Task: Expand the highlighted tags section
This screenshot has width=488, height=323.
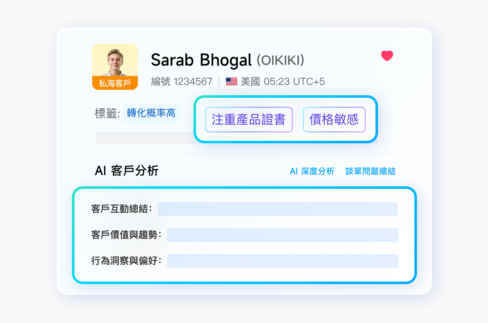Action: coord(286,119)
